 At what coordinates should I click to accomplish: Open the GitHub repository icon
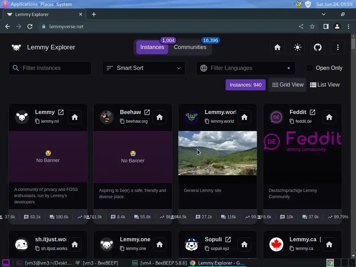[x=318, y=47]
